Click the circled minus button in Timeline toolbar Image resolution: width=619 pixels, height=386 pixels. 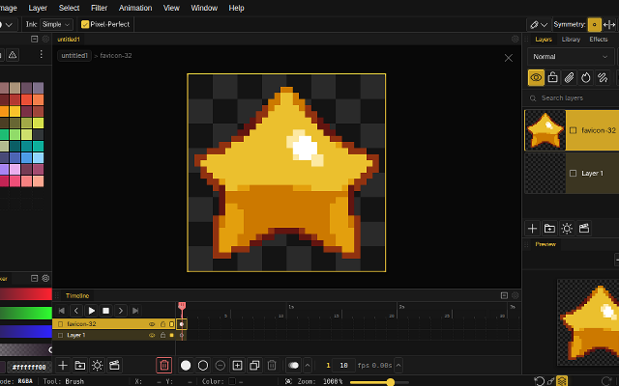tap(221, 366)
